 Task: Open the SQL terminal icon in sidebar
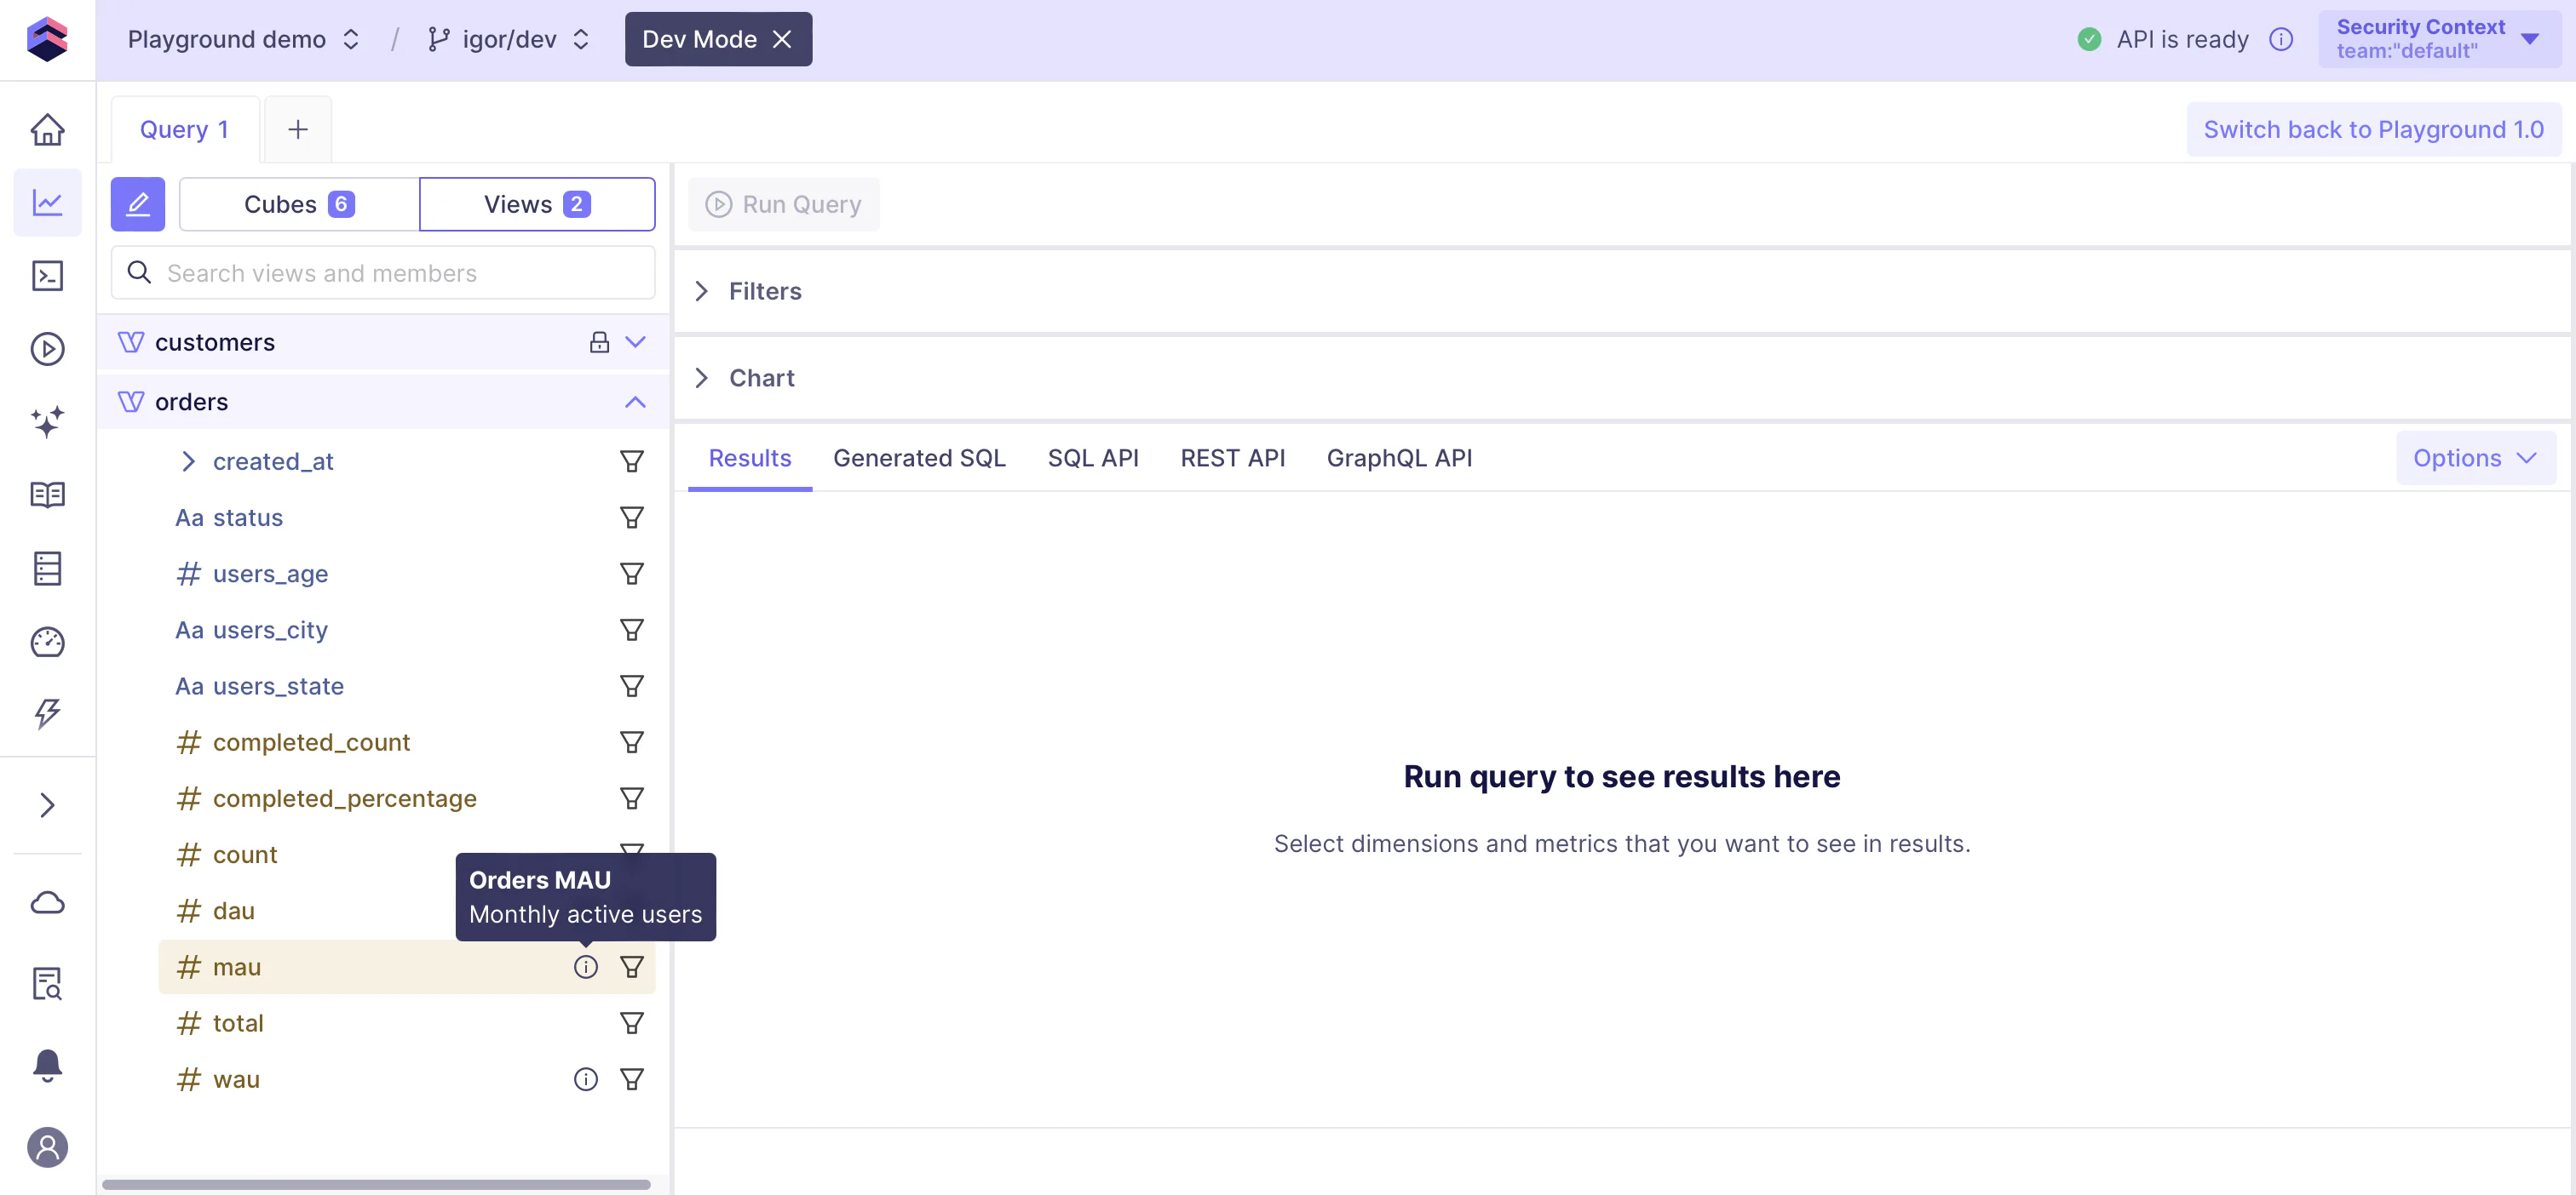coord(47,276)
